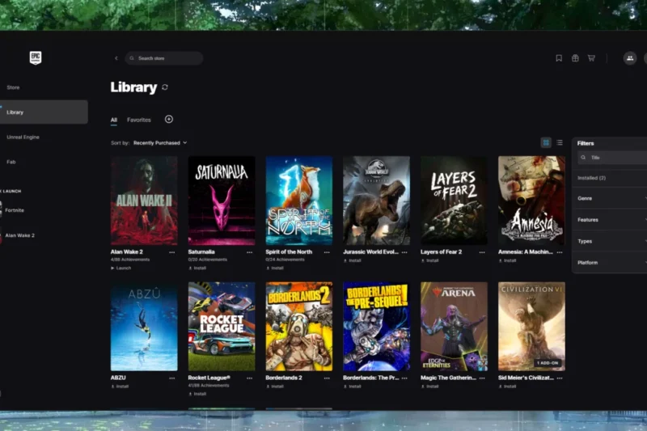
Task: Open options menu for Spirit of the North
Action: [x=327, y=252]
